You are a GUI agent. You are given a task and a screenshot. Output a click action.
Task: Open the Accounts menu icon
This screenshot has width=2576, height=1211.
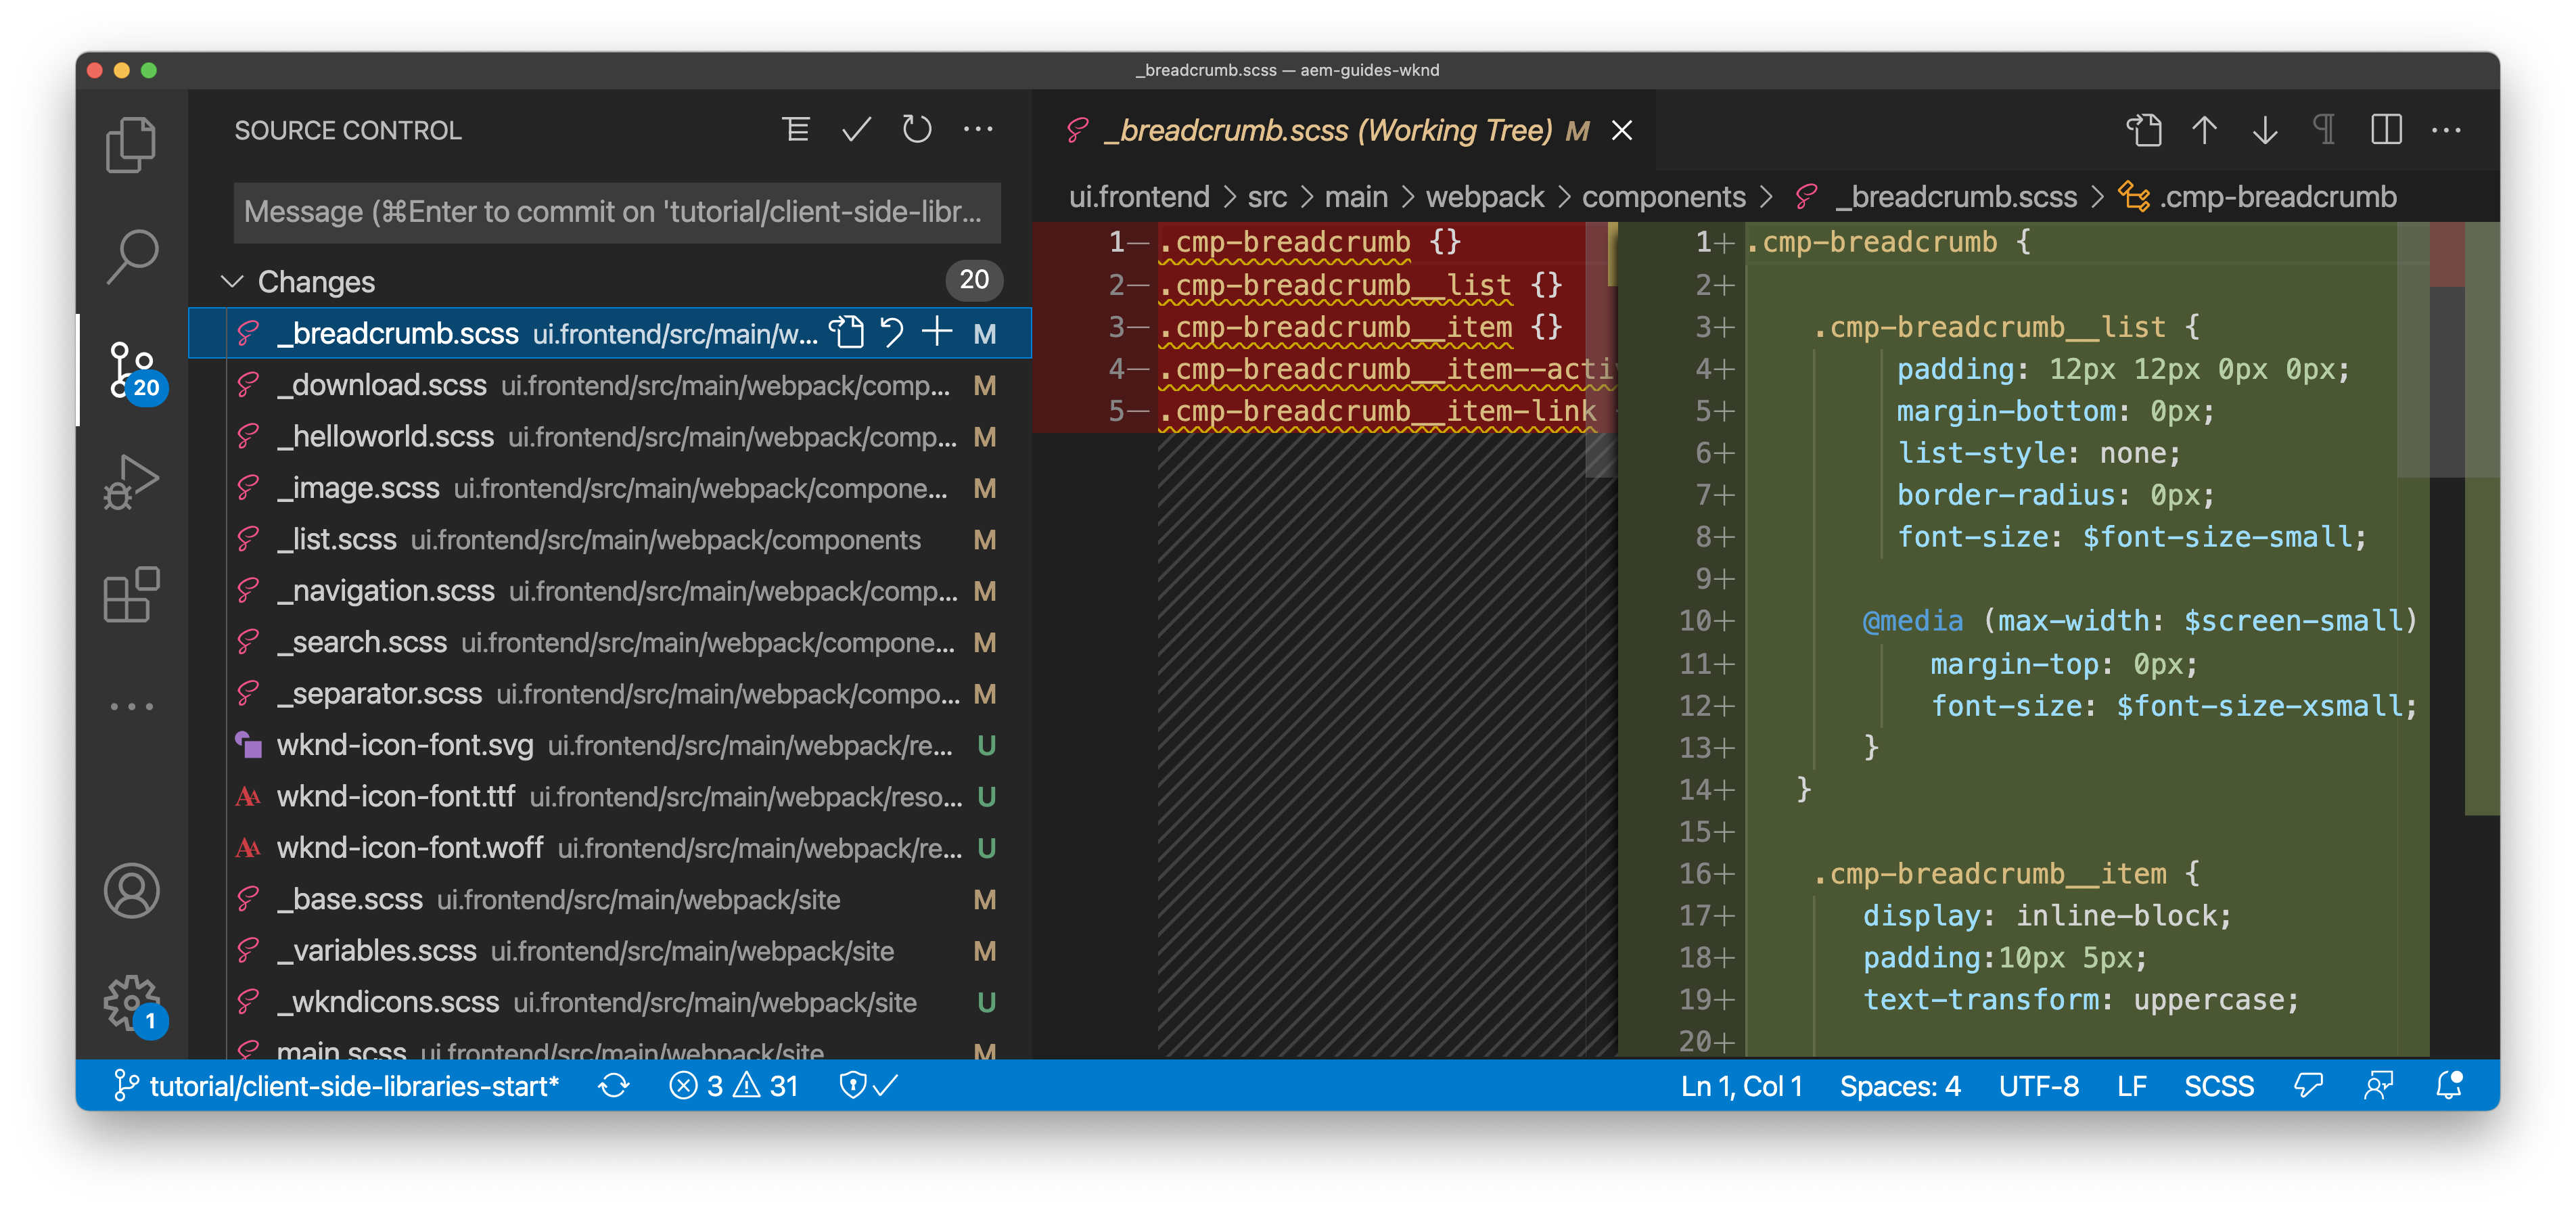[131, 890]
